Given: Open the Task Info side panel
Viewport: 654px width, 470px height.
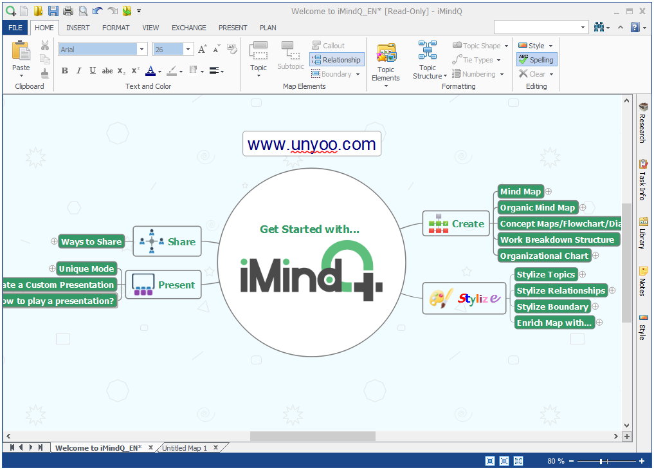Looking at the screenshot, I should (x=642, y=180).
